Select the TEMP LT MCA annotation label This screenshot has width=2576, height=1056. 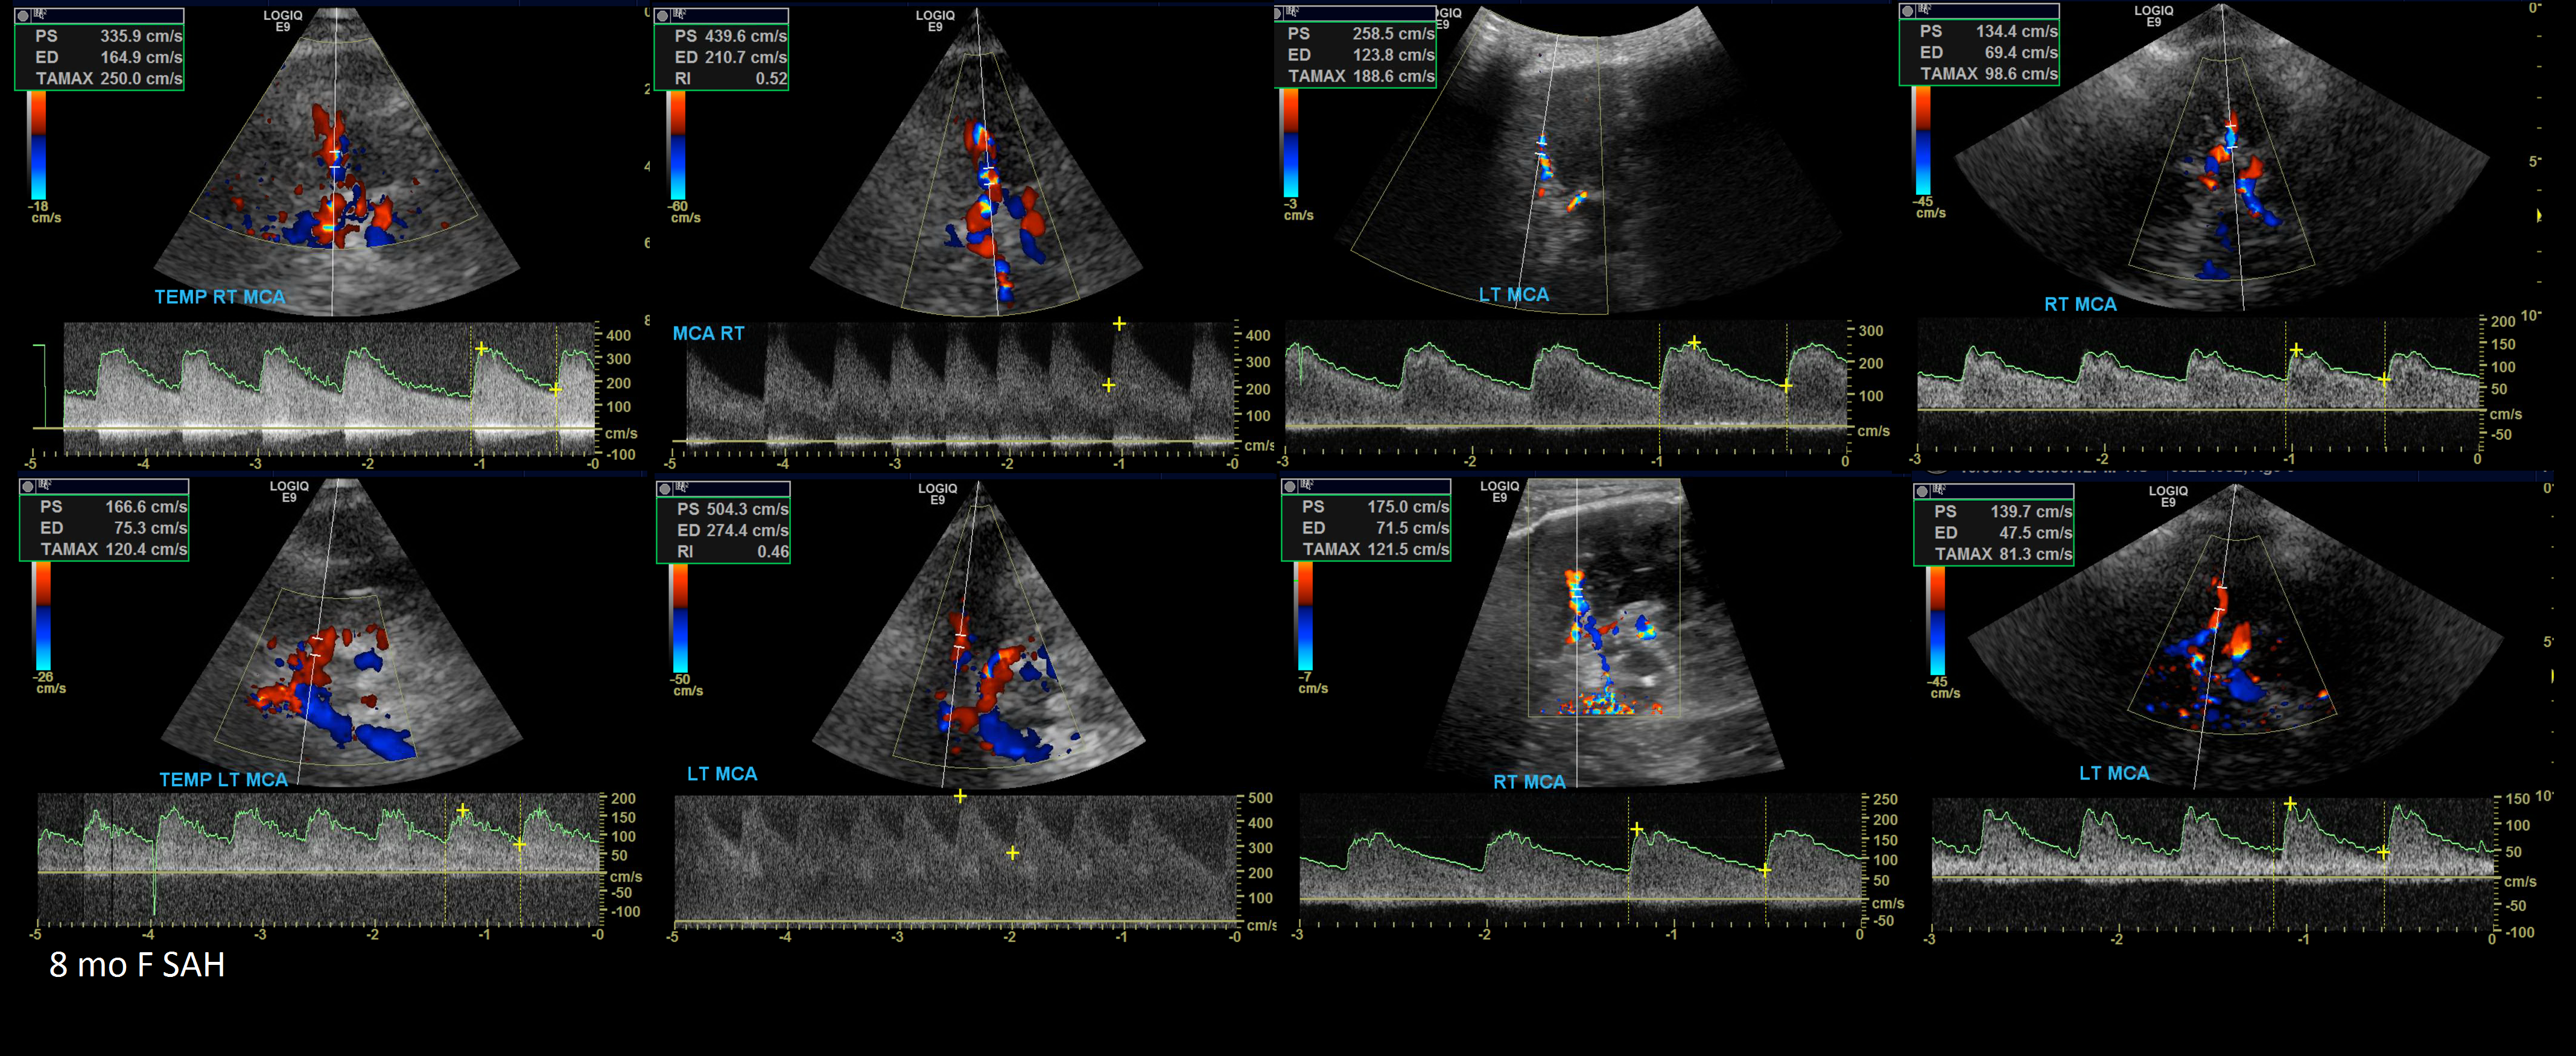pyautogui.click(x=223, y=779)
